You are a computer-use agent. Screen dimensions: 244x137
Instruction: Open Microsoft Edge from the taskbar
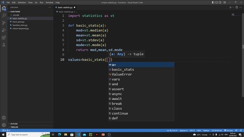click(59, 134)
